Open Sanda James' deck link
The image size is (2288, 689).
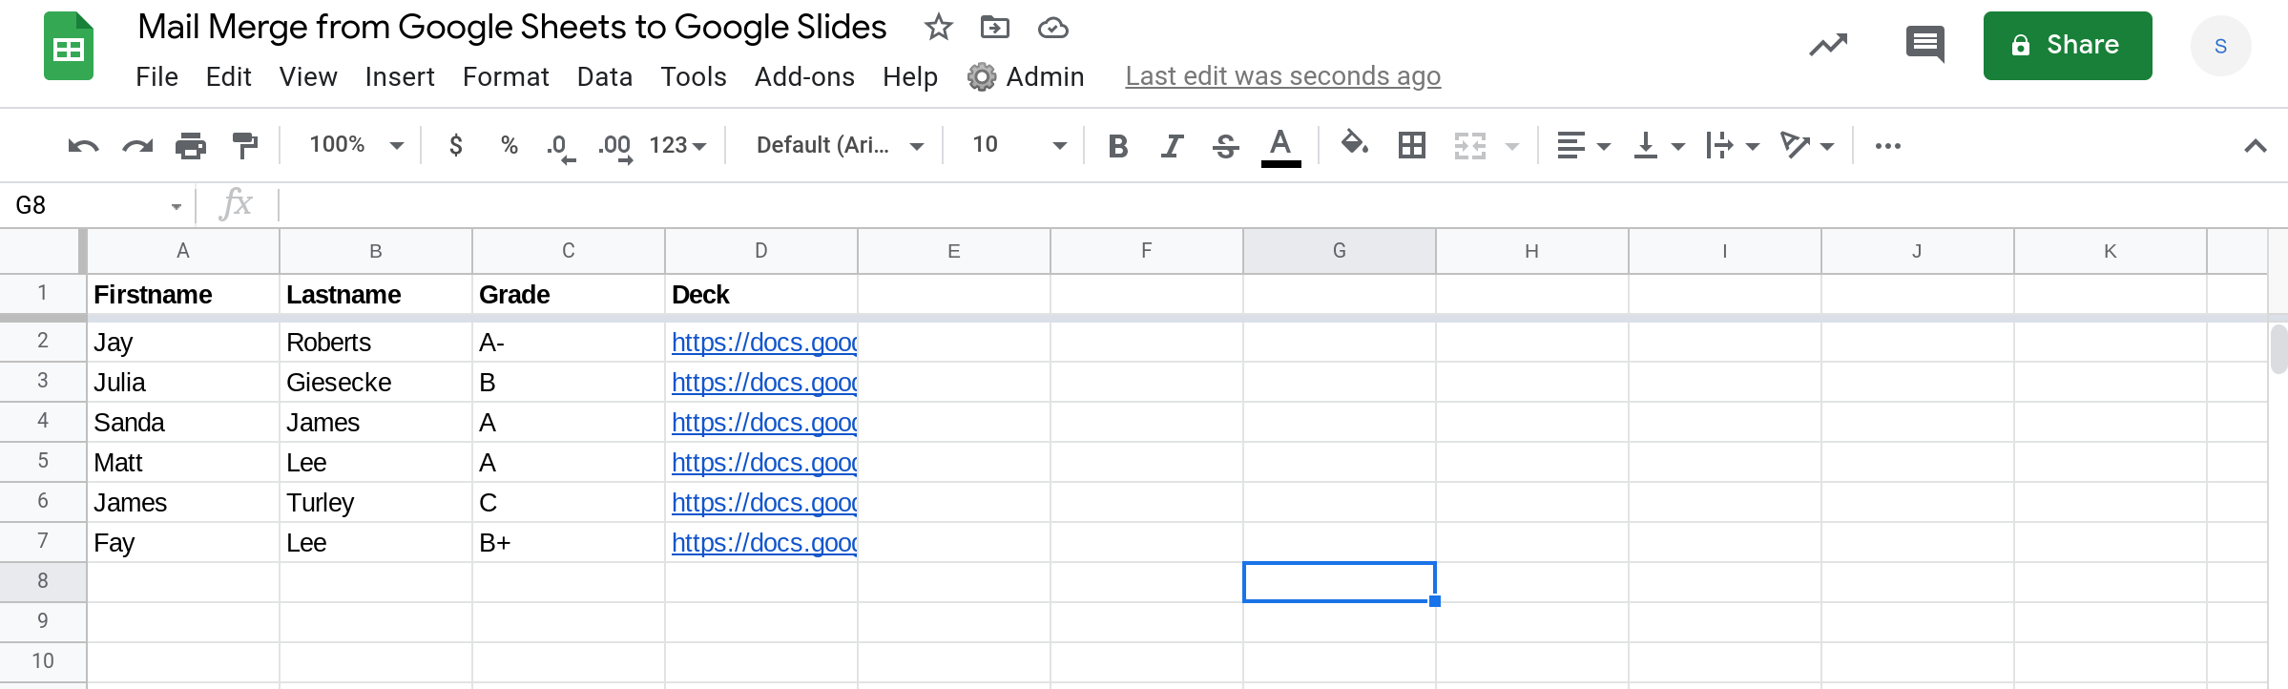[764, 423]
